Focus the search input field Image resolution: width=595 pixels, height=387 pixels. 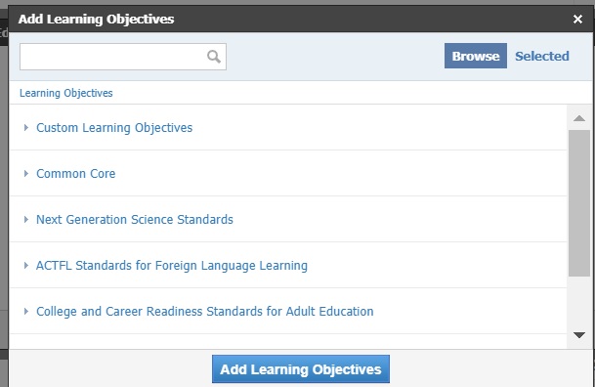click(112, 57)
